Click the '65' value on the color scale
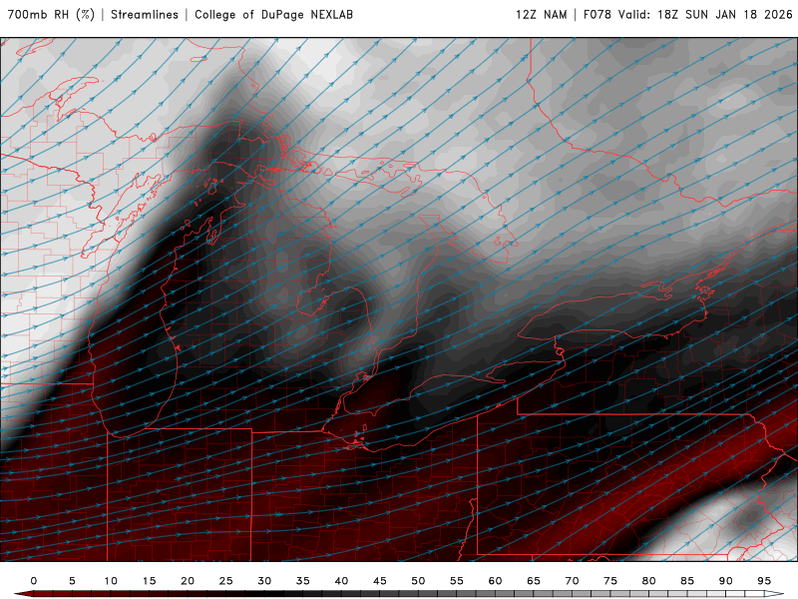 [x=534, y=581]
